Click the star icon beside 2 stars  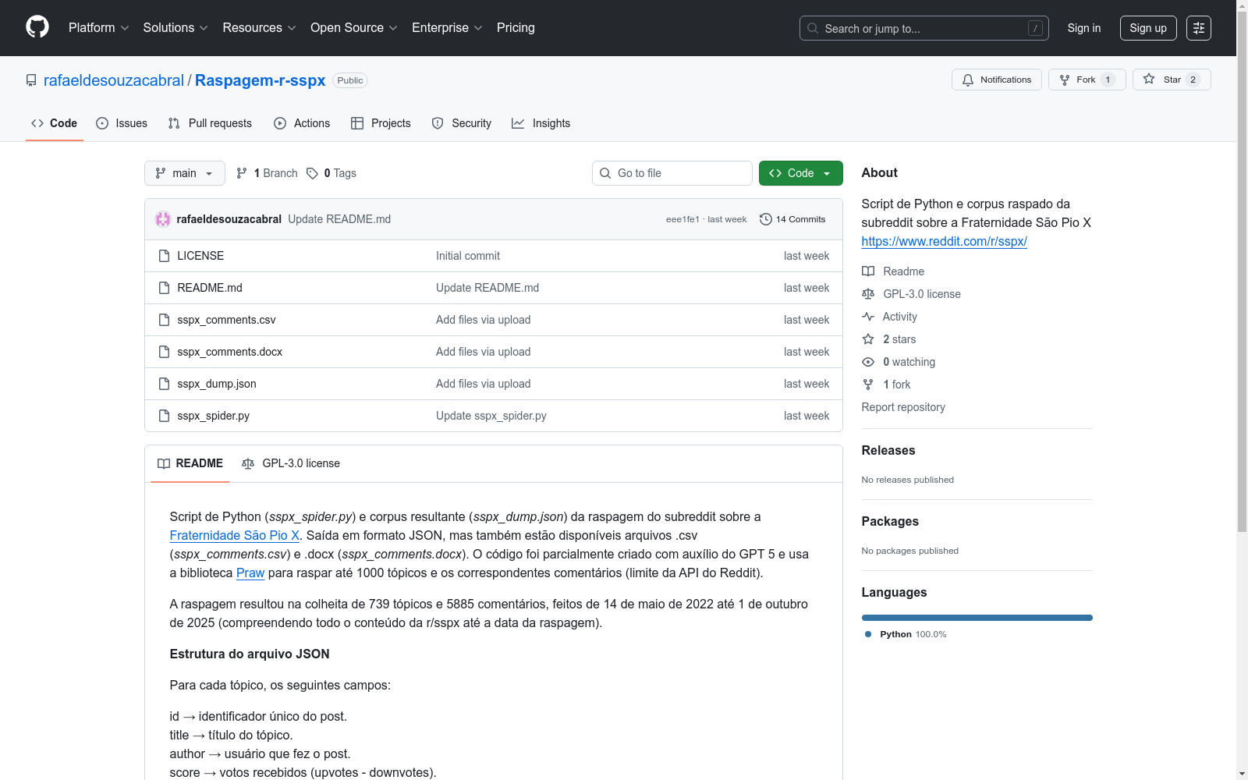(x=868, y=339)
